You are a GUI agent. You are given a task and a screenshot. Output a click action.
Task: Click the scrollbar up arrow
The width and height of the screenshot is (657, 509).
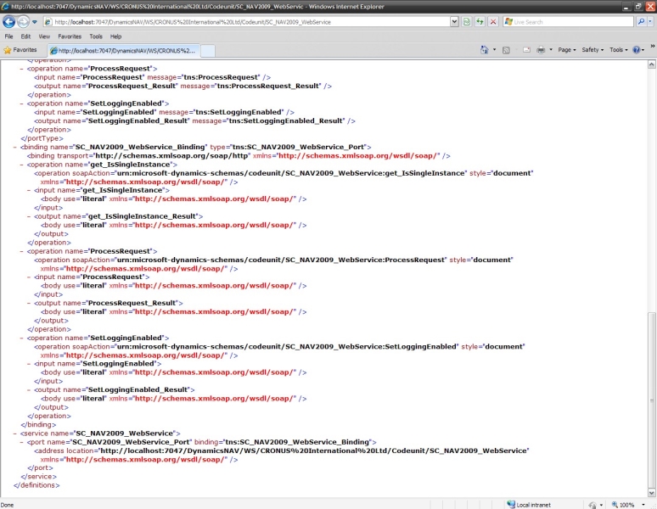coord(652,64)
